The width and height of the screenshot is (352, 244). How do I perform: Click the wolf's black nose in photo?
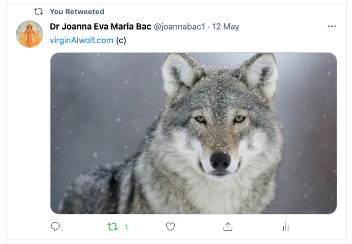220,161
